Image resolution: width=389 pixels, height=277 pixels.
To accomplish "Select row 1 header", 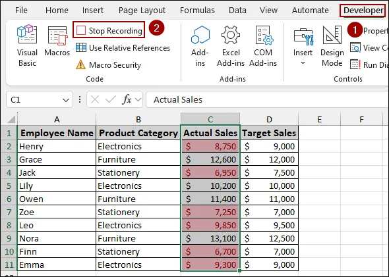I will point(9,133).
